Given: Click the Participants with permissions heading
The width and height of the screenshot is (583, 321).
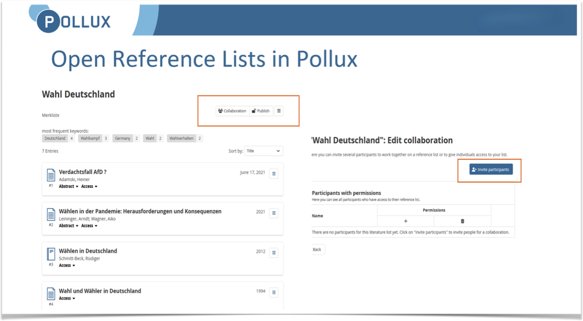Looking at the screenshot, I should point(347,193).
